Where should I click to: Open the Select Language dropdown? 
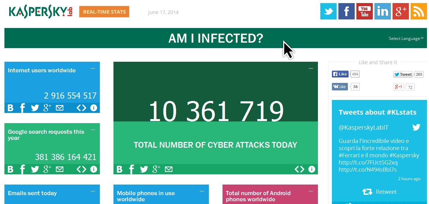406,39
